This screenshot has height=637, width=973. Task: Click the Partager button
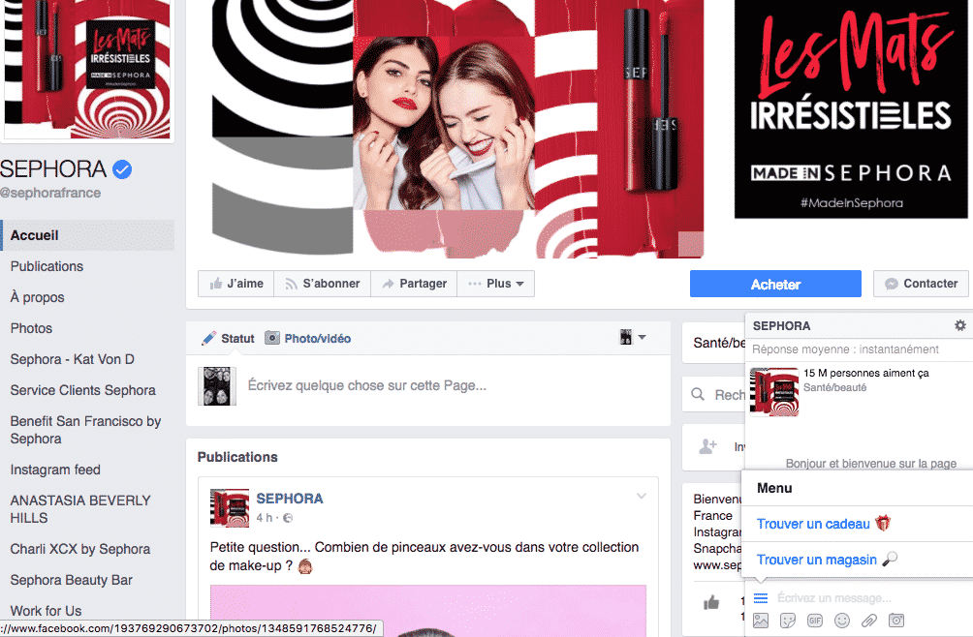coord(414,284)
